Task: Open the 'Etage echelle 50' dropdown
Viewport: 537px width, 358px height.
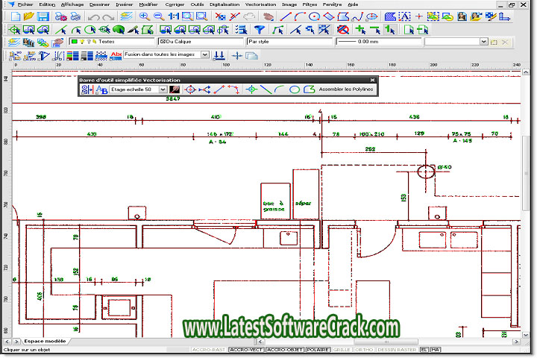Action: pyautogui.click(x=163, y=89)
